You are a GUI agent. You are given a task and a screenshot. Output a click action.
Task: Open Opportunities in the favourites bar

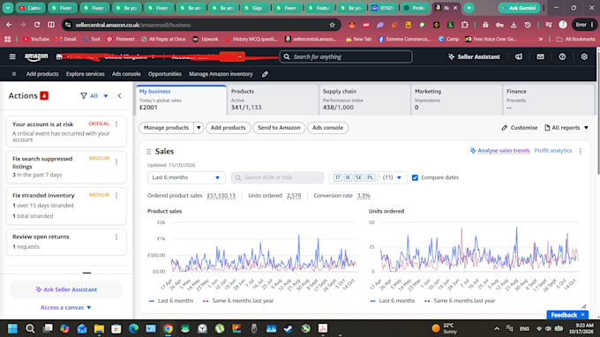click(165, 74)
